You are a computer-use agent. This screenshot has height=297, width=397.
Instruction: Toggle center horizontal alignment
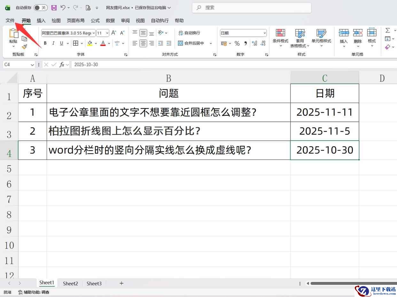coord(143,43)
